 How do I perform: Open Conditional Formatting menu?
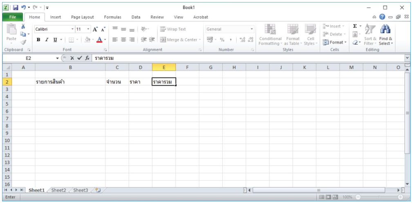270,34
